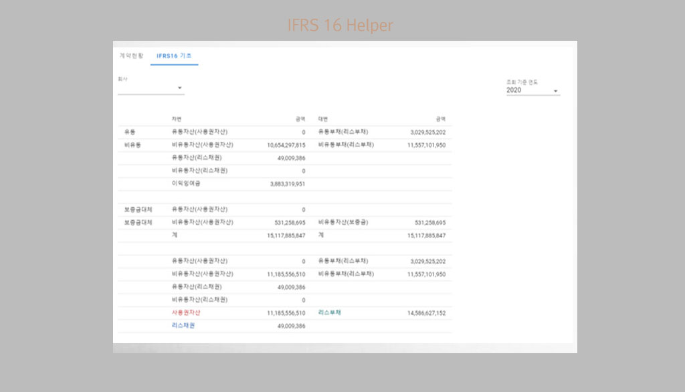This screenshot has height=392, width=685.
Task: Open the 조회 기준 연도 dropdown arrow
Action: [555, 91]
